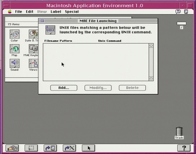Click the scroll down arrow in pattern list
The image size is (196, 154).
[x=151, y=79]
